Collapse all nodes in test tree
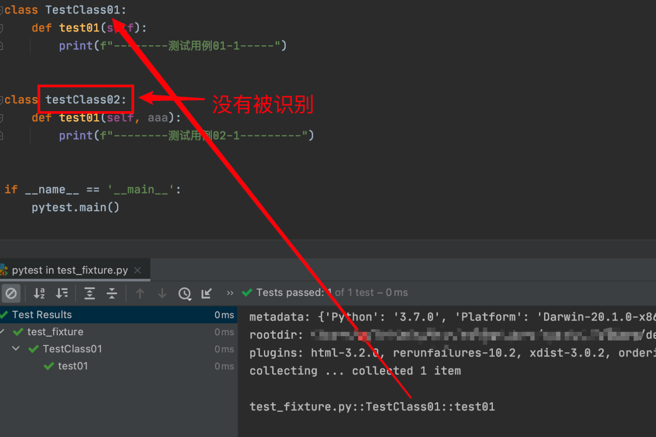 point(112,293)
